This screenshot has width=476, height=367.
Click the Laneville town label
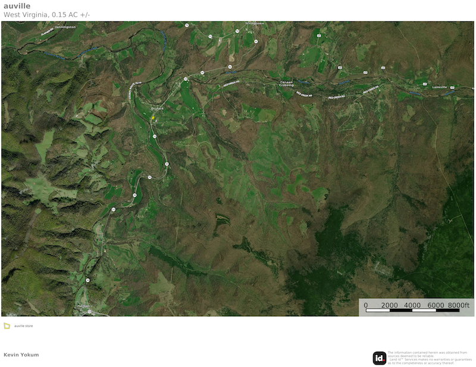pyautogui.click(x=439, y=87)
